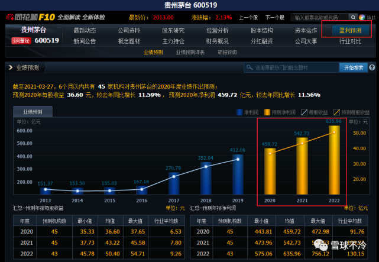Click net profit minimum 443.81
Screen dimensions: 379x262
click(263, 232)
